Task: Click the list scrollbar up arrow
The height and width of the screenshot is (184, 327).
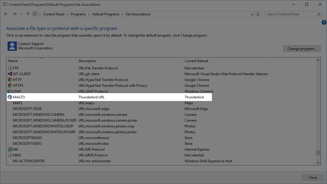Action: click(318, 60)
